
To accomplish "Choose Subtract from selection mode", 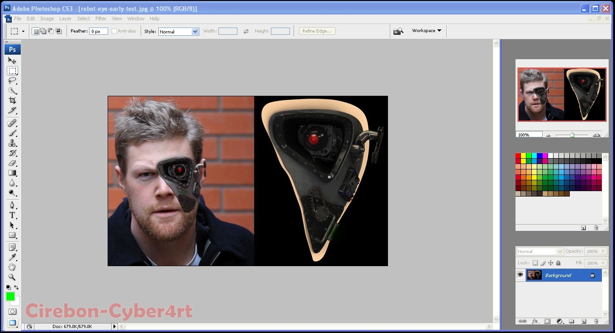I will pyautogui.click(x=51, y=31).
